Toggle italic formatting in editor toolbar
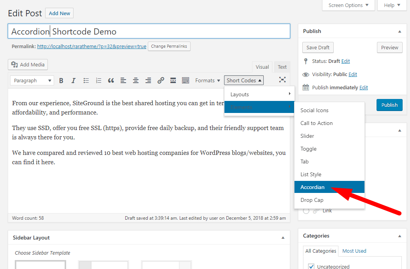 pyautogui.click(x=74, y=81)
